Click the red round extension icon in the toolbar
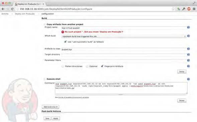The image size is (197, 122). (x=189, y=9)
